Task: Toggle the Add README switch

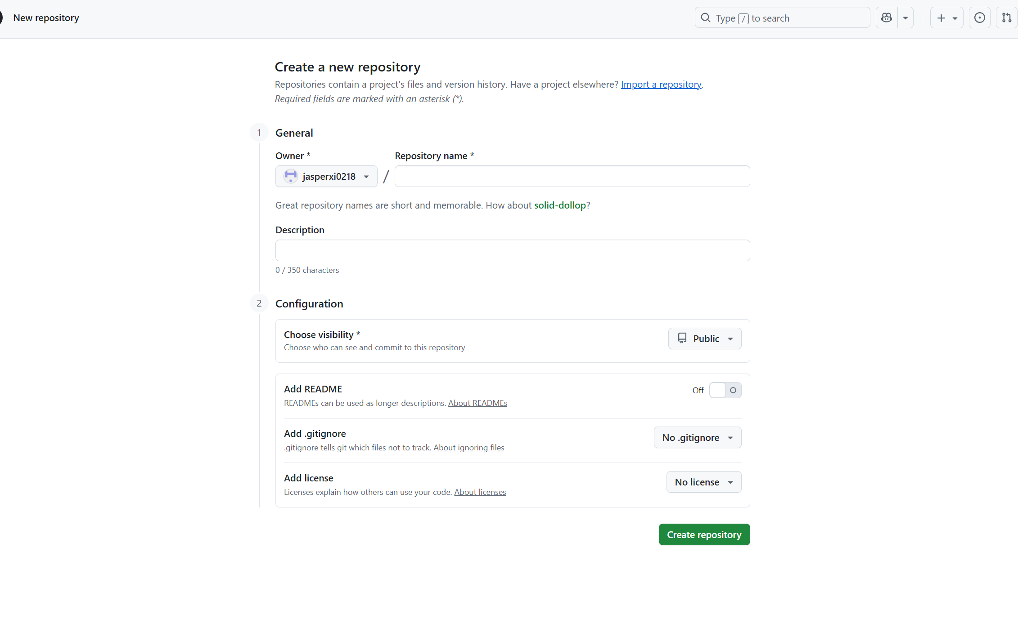Action: tap(725, 390)
